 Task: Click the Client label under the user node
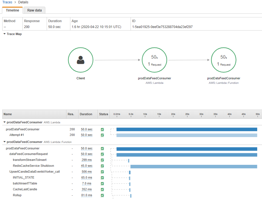80,78
